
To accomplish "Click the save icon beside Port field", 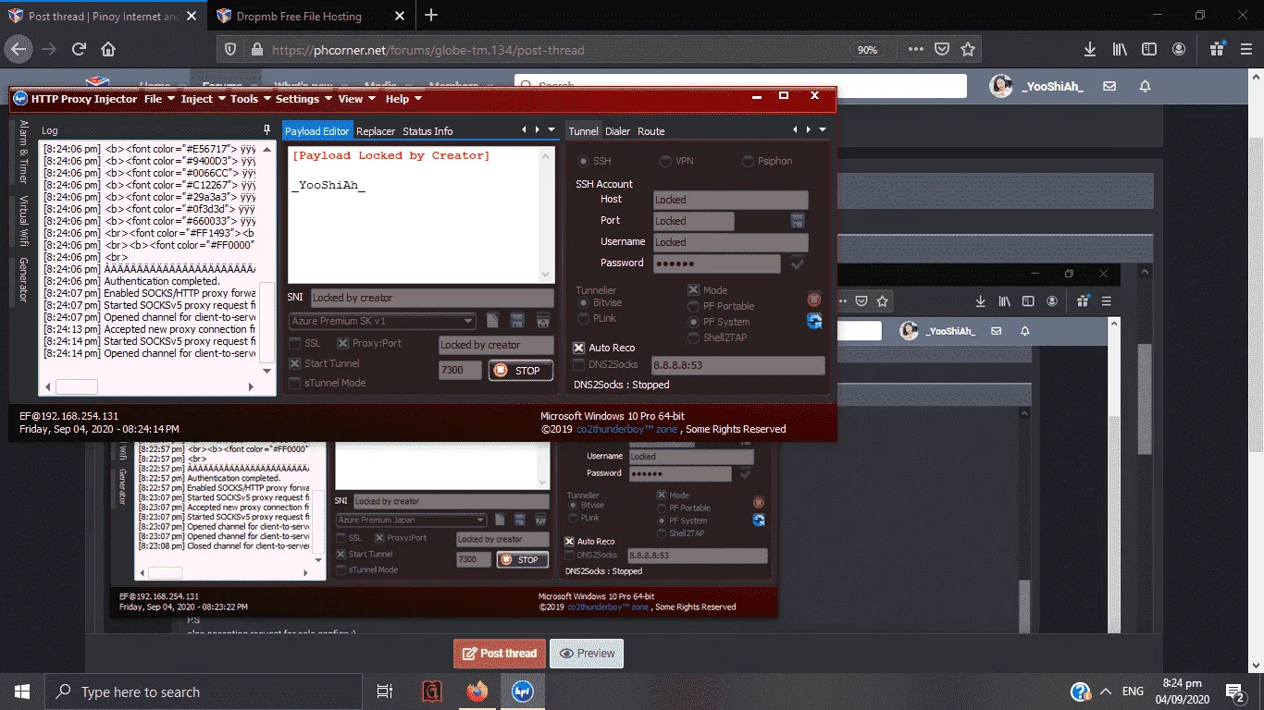I will [x=797, y=221].
